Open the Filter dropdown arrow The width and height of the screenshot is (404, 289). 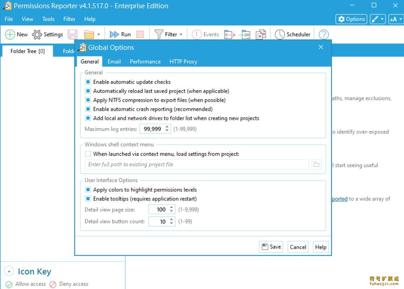pyautogui.click(x=181, y=34)
